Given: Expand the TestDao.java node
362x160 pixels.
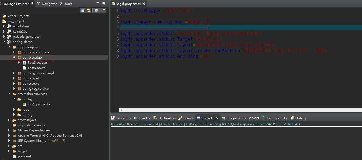Looking at the screenshot, I should tap(19, 62).
